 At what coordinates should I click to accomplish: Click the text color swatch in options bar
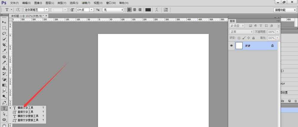pyautogui.click(x=148, y=10)
